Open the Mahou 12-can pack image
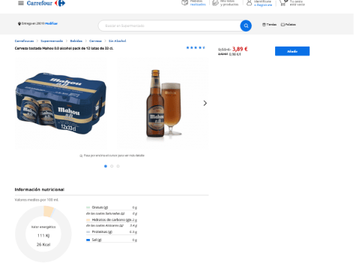 61,103
